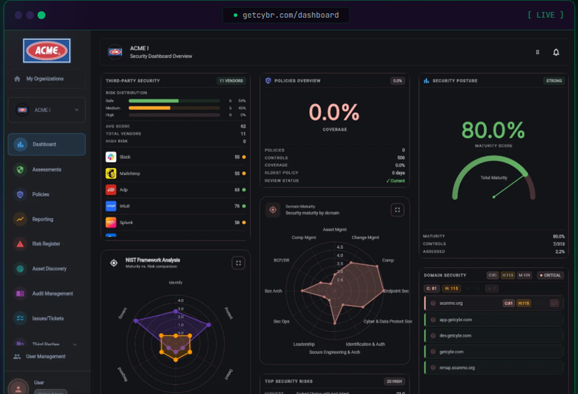This screenshot has width=578, height=394.
Task: Click the Policies Overview 0.0% badge
Action: point(398,81)
